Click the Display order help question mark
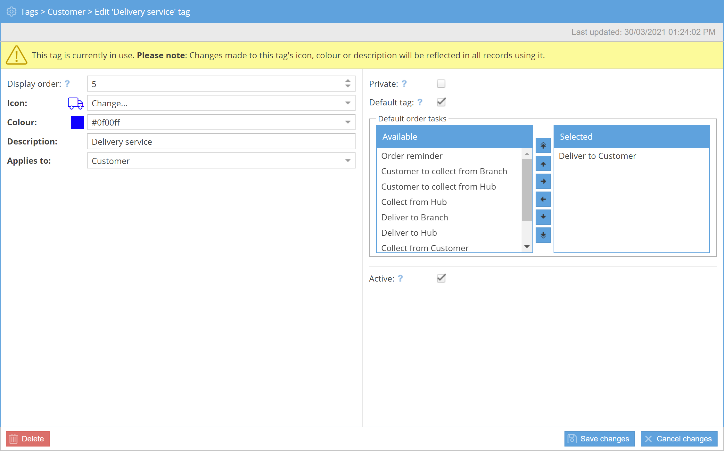Viewport: 724px width, 451px height. (x=67, y=84)
